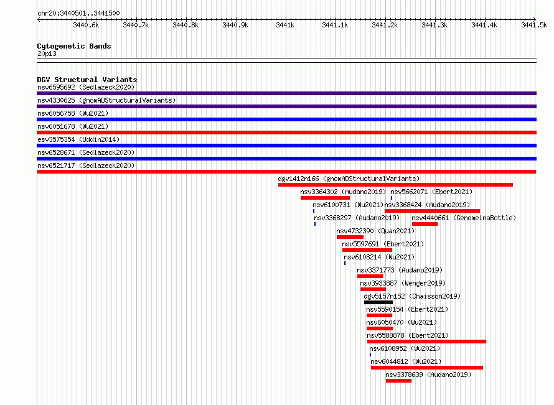Select the red bar for nsv6051678 (Wu2021)

pos(286,133)
